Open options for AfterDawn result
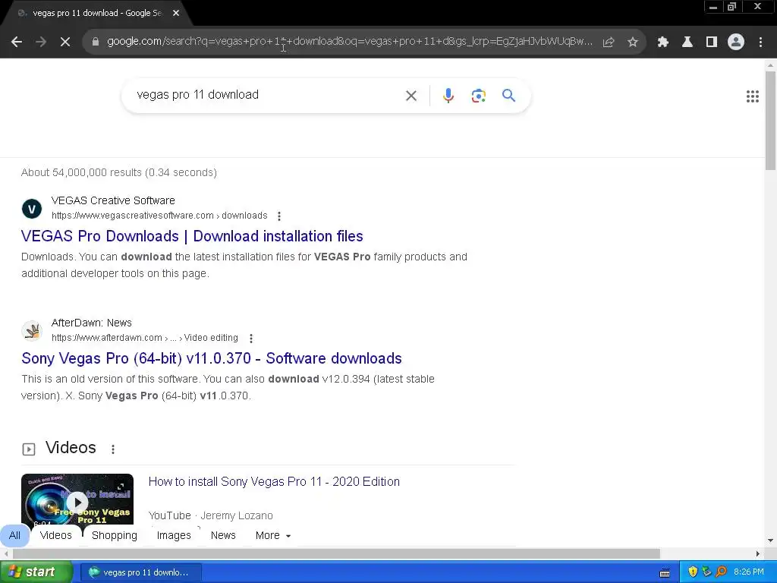Viewport: 777px width, 583px height. (251, 338)
